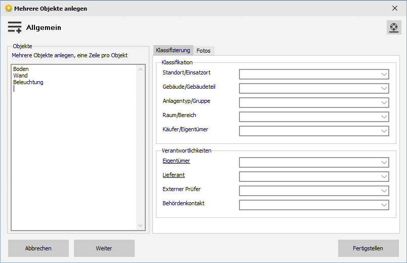The image size is (407, 263).
Task: Click the gear icon in title bar
Action: (x=9, y=8)
